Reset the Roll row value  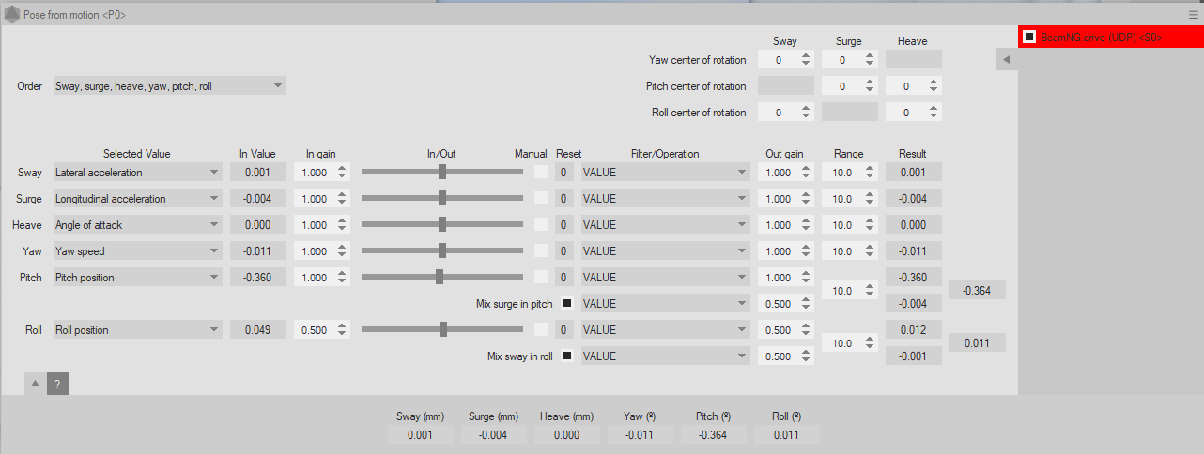pyautogui.click(x=563, y=330)
